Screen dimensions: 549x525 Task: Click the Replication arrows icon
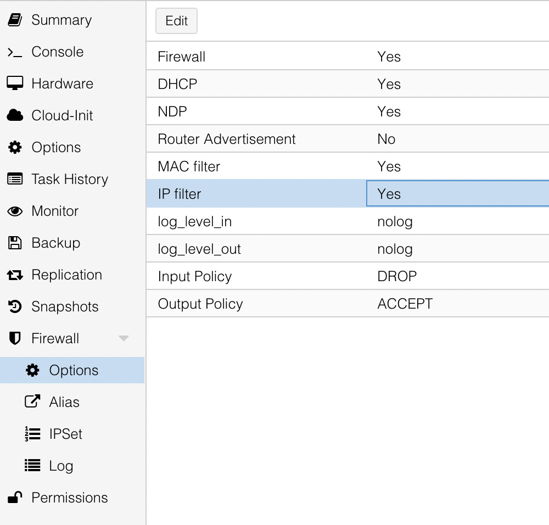15,275
